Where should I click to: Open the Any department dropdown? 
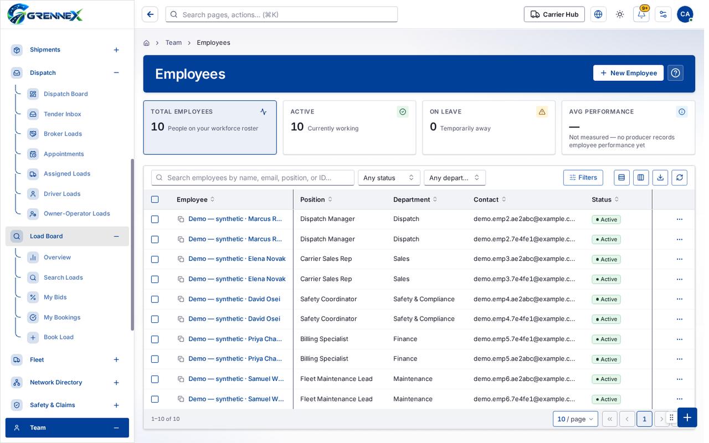pyautogui.click(x=455, y=178)
